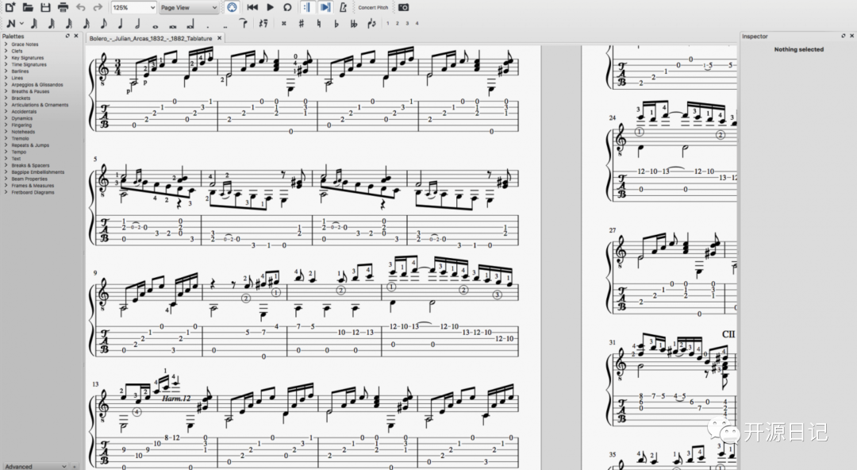
Task: Create a new score with the New icon
Action: click(x=10, y=8)
